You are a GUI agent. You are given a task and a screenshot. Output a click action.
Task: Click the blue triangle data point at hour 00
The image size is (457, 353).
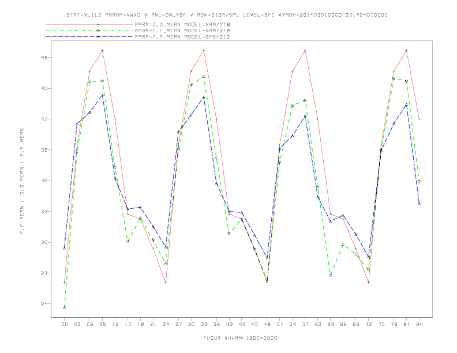65,248
